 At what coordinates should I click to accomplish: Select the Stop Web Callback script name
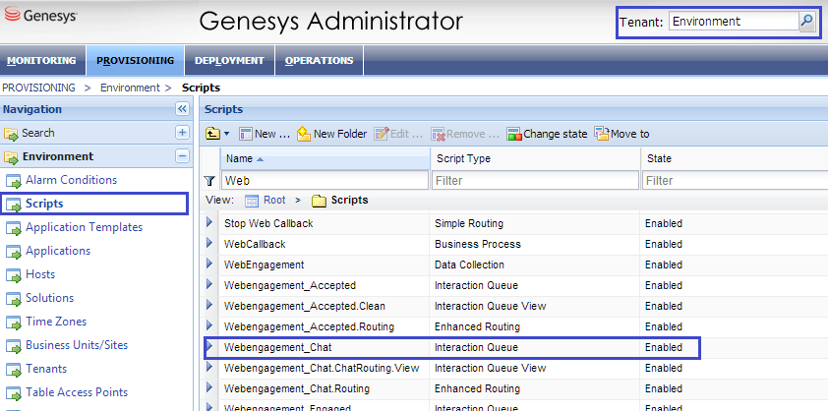click(268, 224)
